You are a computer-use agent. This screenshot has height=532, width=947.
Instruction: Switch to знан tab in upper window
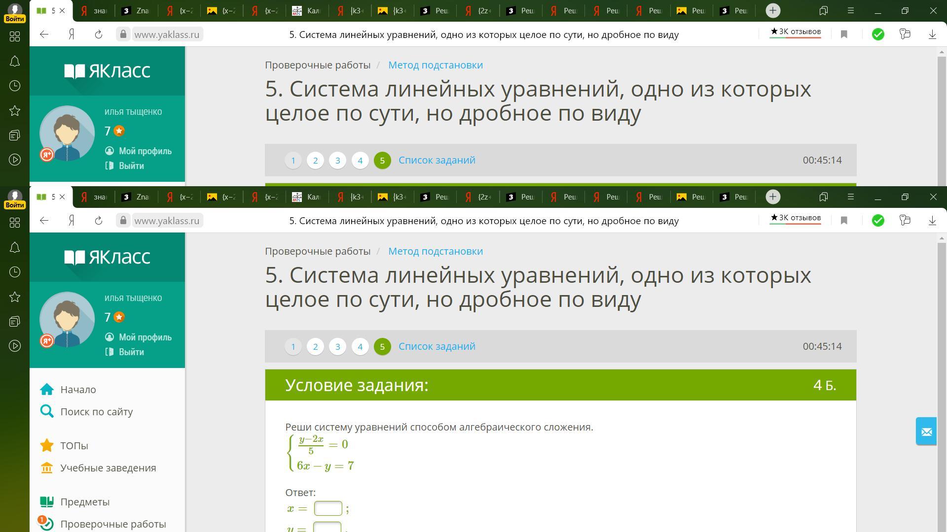click(x=94, y=11)
